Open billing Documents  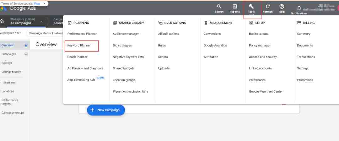pyautogui.click(x=305, y=46)
